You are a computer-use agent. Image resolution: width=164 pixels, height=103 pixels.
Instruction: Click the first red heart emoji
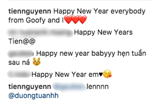68,20
